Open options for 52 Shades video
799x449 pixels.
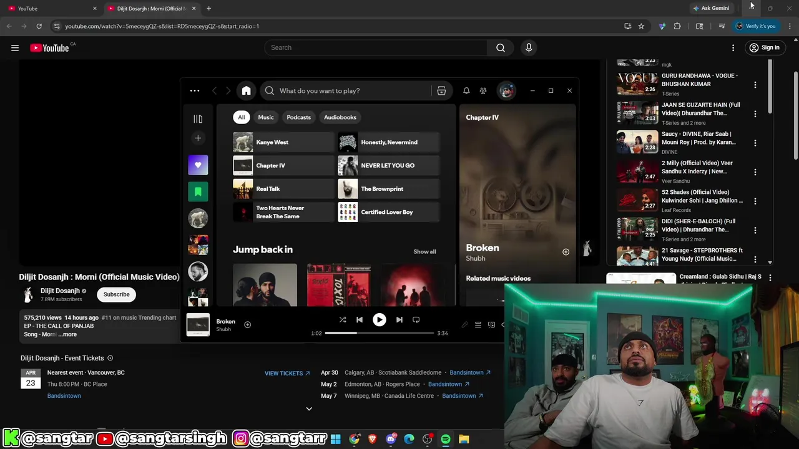point(755,201)
